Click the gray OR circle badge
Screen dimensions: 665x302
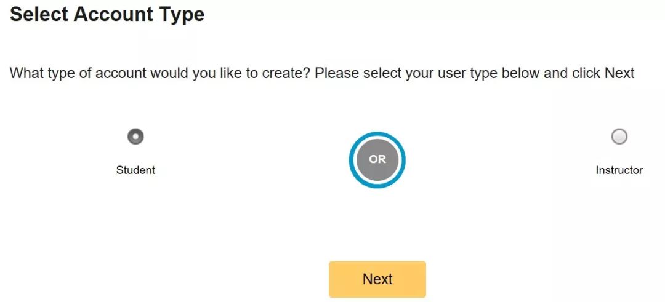pos(377,160)
